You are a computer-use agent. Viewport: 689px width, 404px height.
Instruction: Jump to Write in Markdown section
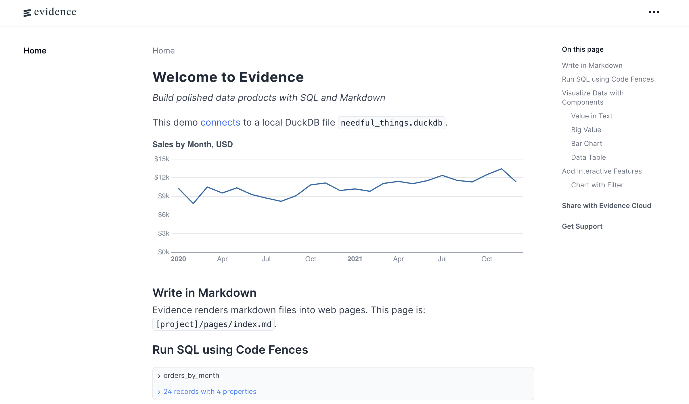click(x=592, y=65)
